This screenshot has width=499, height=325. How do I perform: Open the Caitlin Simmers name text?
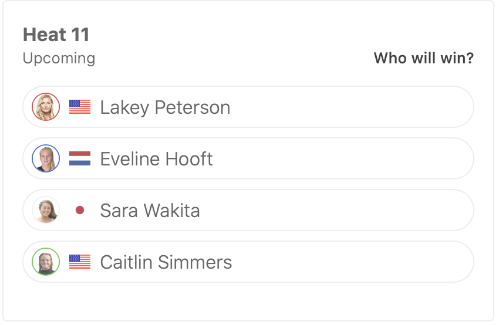[166, 262]
